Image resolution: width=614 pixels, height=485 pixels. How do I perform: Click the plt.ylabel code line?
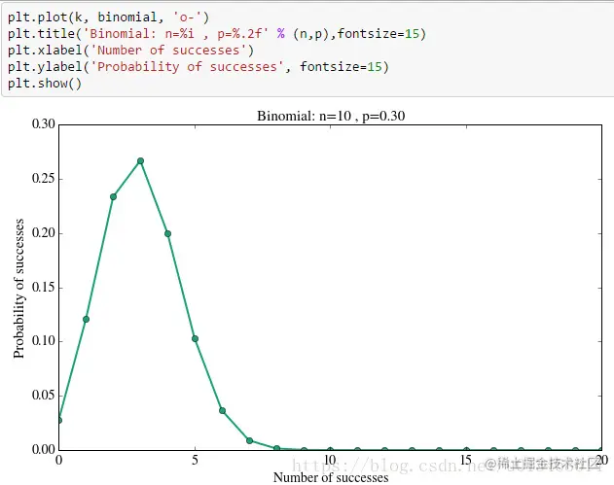199,67
